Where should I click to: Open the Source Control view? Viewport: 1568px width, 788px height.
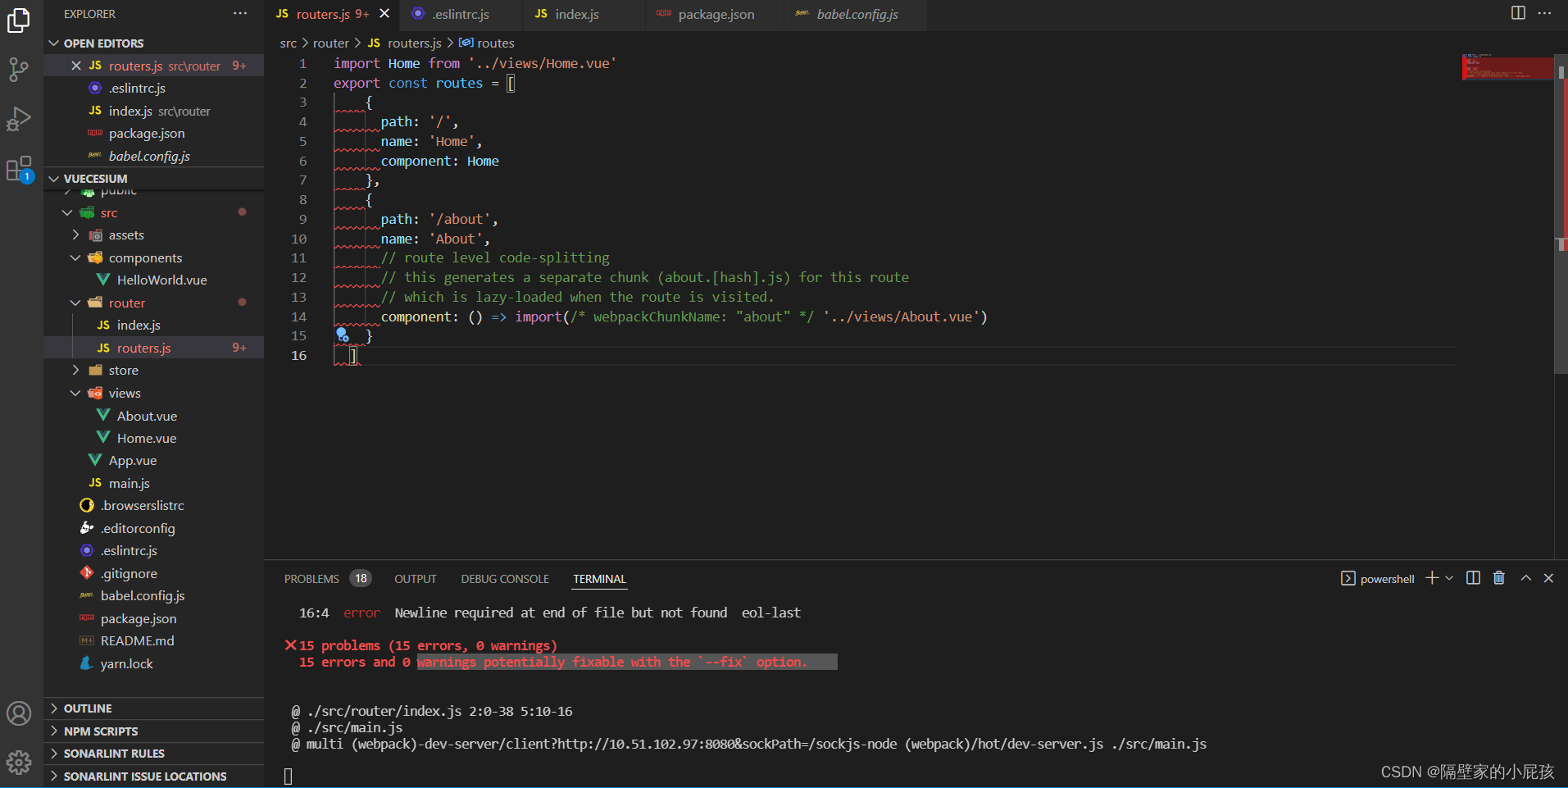[x=19, y=70]
